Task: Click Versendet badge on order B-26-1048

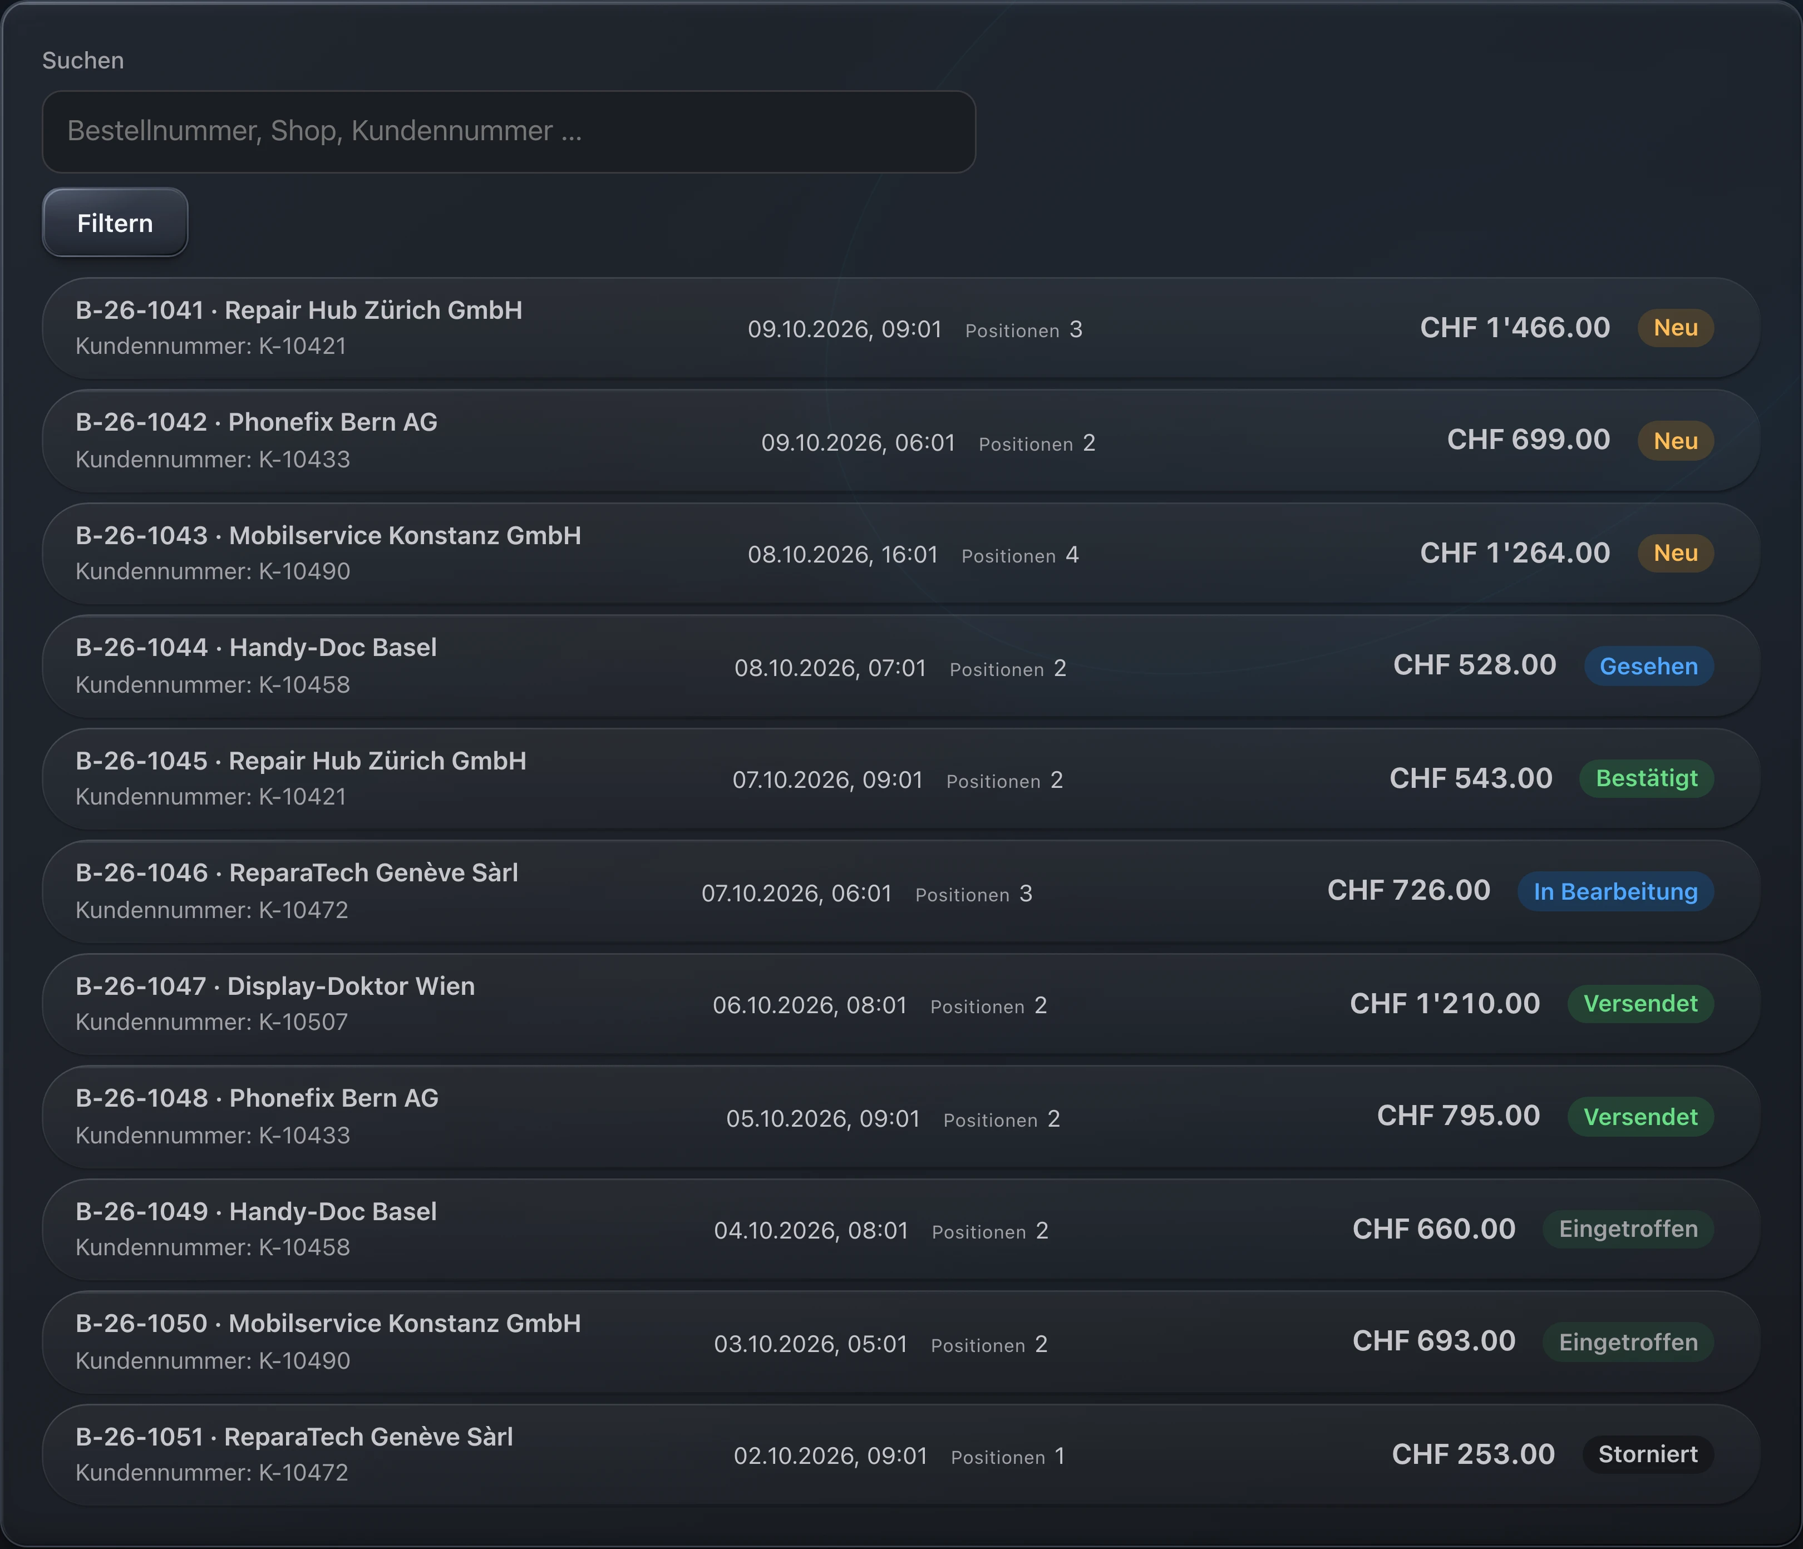Action: click(x=1641, y=1117)
